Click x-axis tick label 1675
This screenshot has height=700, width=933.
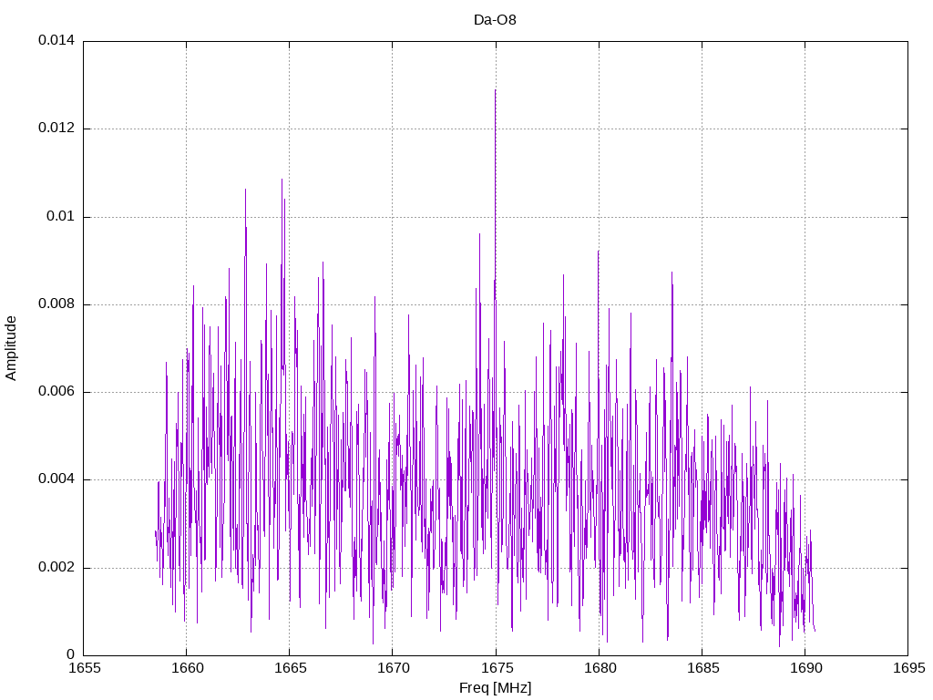(x=497, y=668)
